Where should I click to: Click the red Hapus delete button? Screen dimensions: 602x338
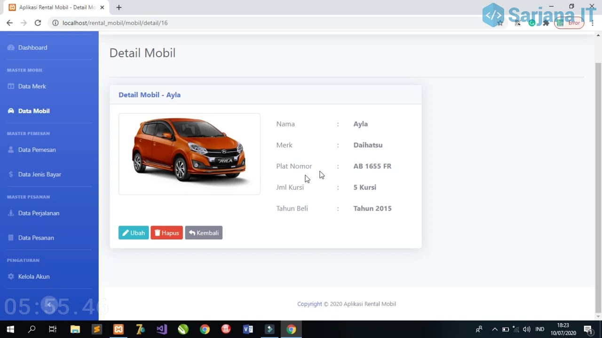point(166,233)
